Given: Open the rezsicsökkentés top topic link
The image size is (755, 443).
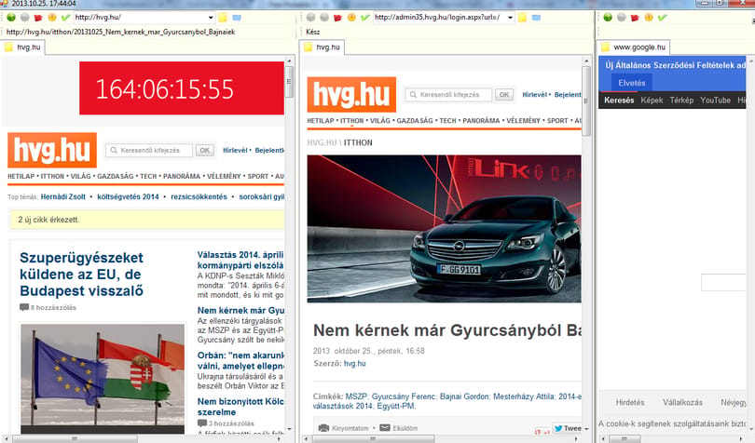Looking at the screenshot, I should pos(199,196).
